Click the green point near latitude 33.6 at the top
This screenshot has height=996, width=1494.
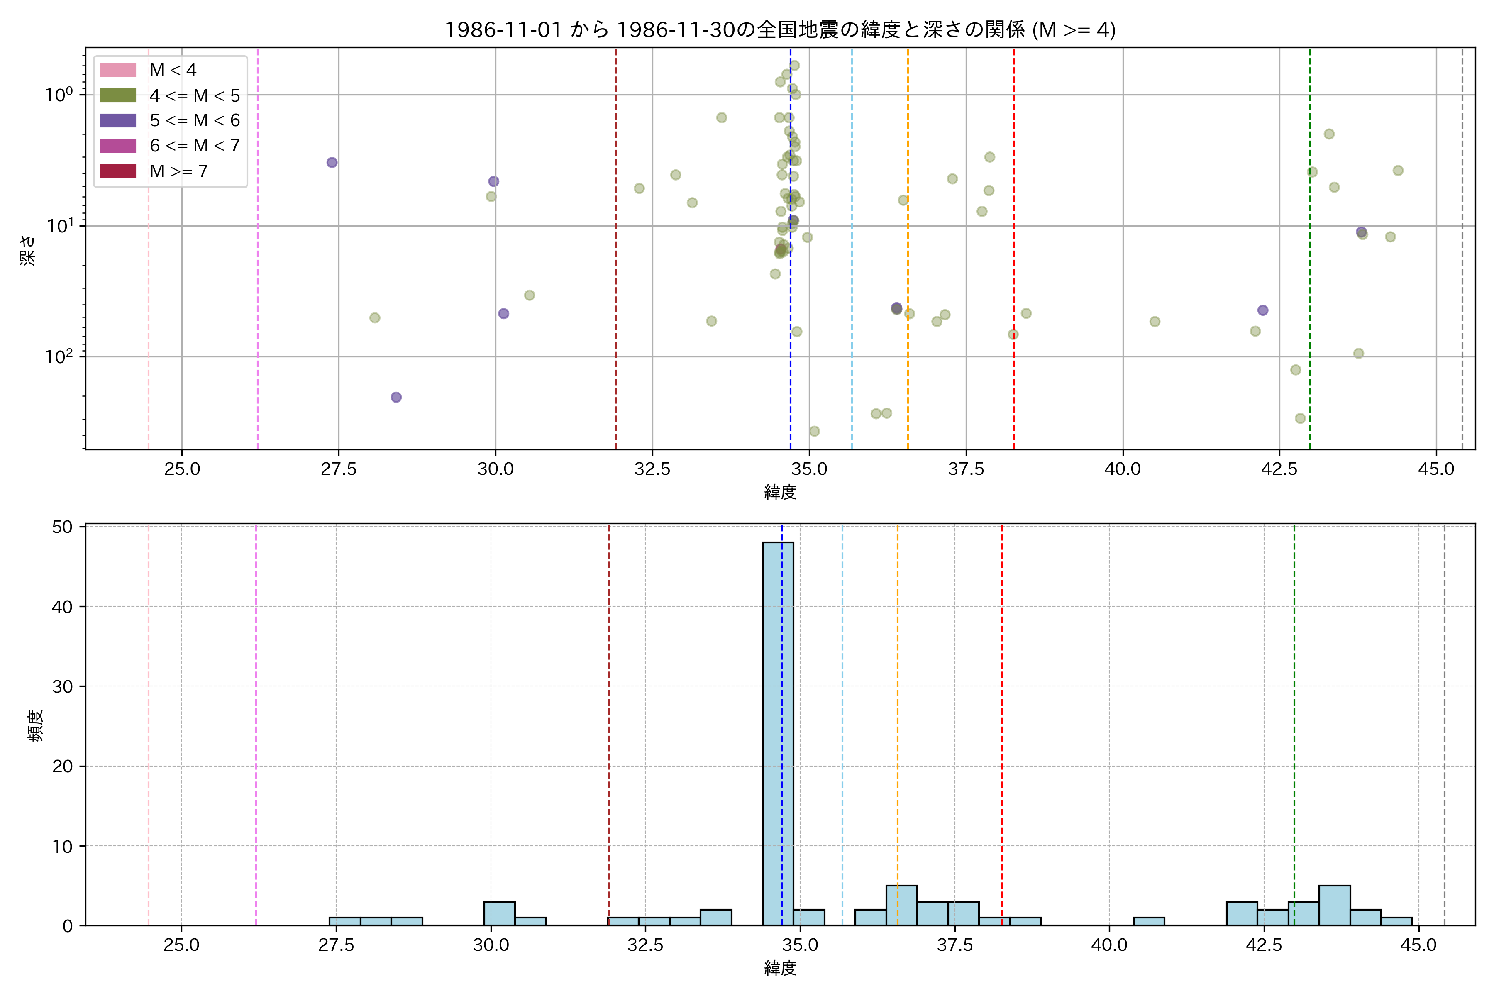(722, 117)
